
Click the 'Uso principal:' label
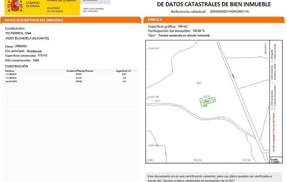(15, 51)
